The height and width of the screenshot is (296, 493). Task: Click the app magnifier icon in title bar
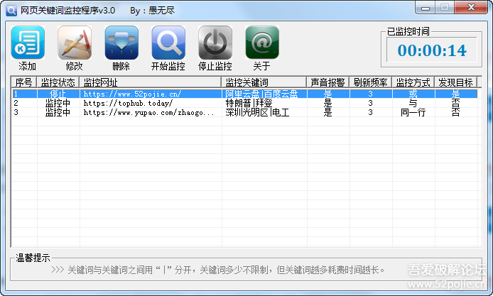(11, 11)
